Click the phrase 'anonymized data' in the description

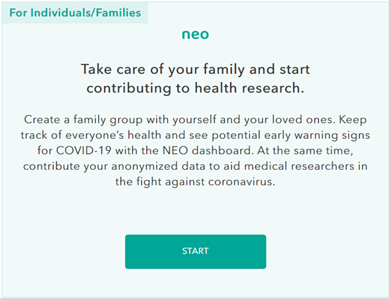click(158, 166)
